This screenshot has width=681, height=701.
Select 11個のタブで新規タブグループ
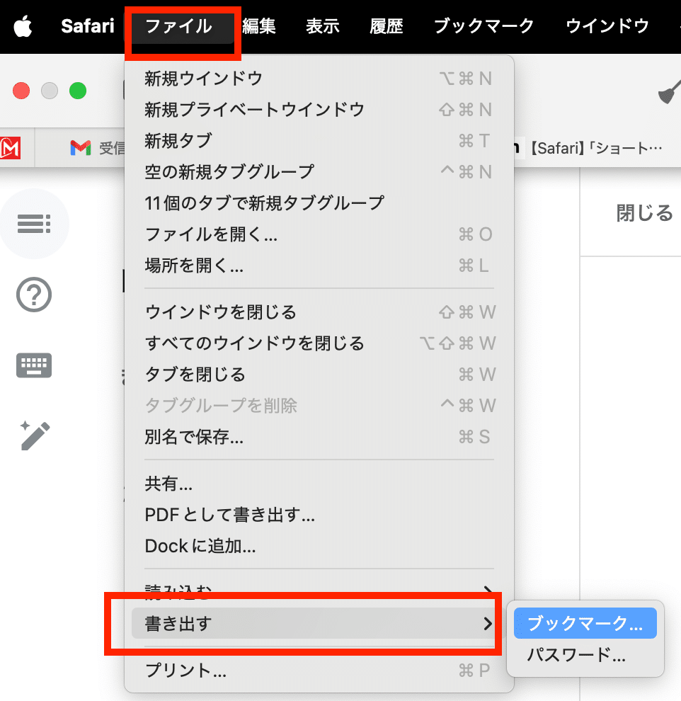319,203
